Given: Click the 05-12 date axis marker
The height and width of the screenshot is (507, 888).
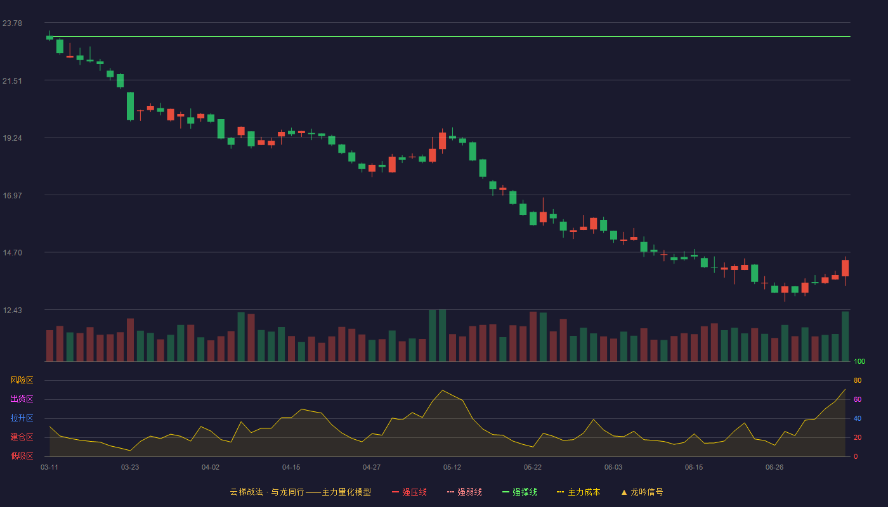Looking at the screenshot, I should pos(452,467).
